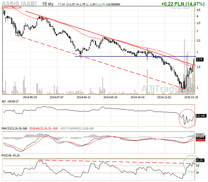
Task: Click the 2014-07-07 date axis label
Action: pos(57,97)
